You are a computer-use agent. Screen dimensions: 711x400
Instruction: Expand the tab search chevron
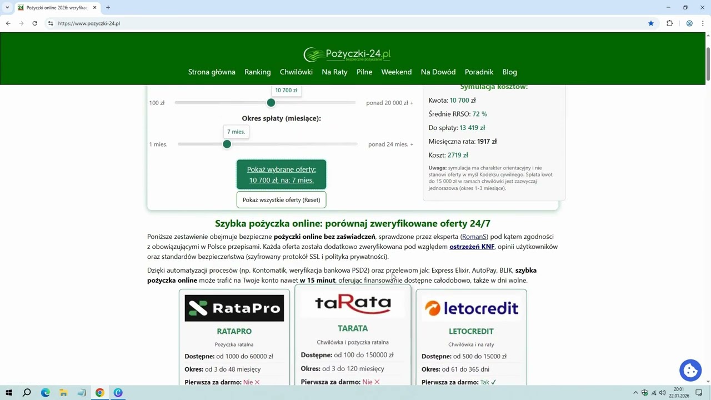[x=7, y=7]
